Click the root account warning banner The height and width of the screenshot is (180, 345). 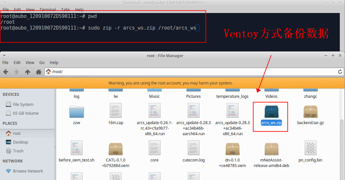pos(172,83)
